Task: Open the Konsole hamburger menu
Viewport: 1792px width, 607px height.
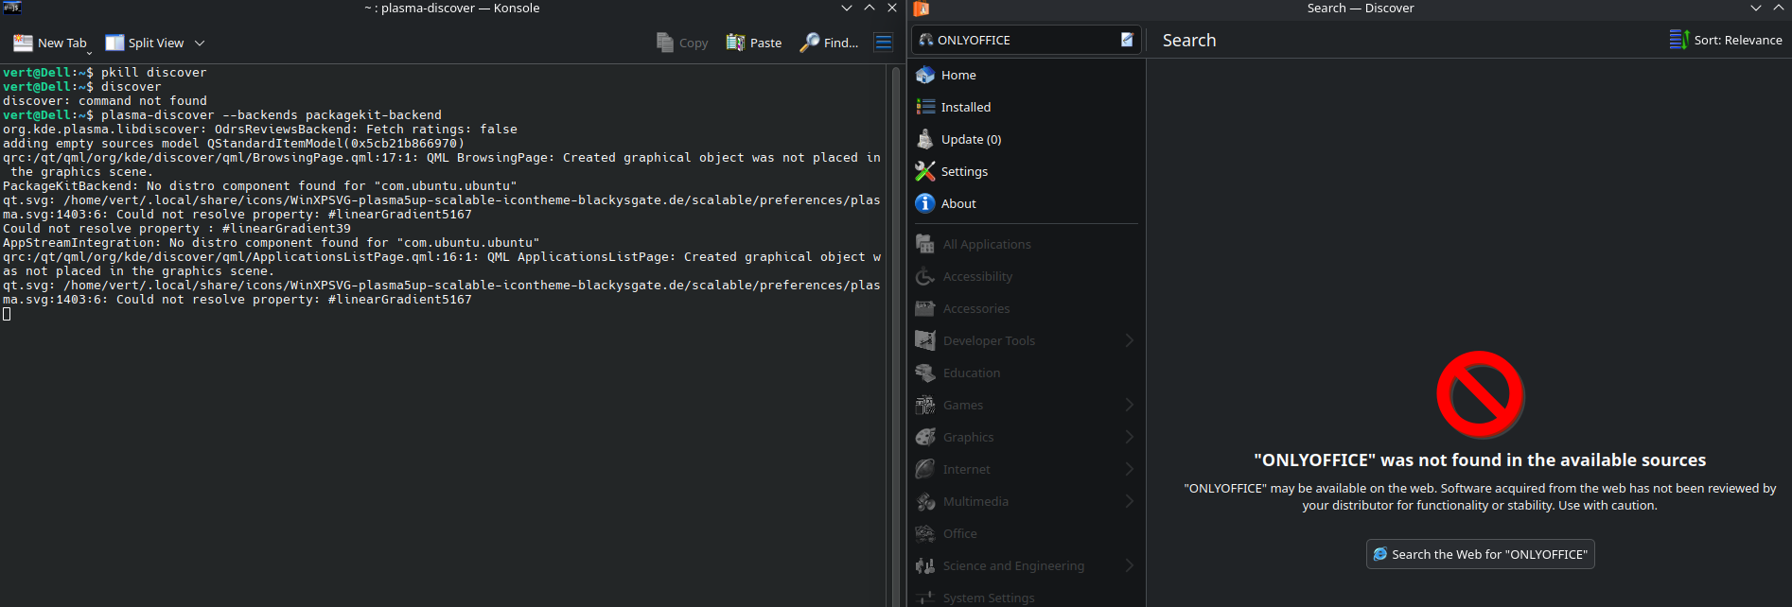Action: [x=883, y=43]
